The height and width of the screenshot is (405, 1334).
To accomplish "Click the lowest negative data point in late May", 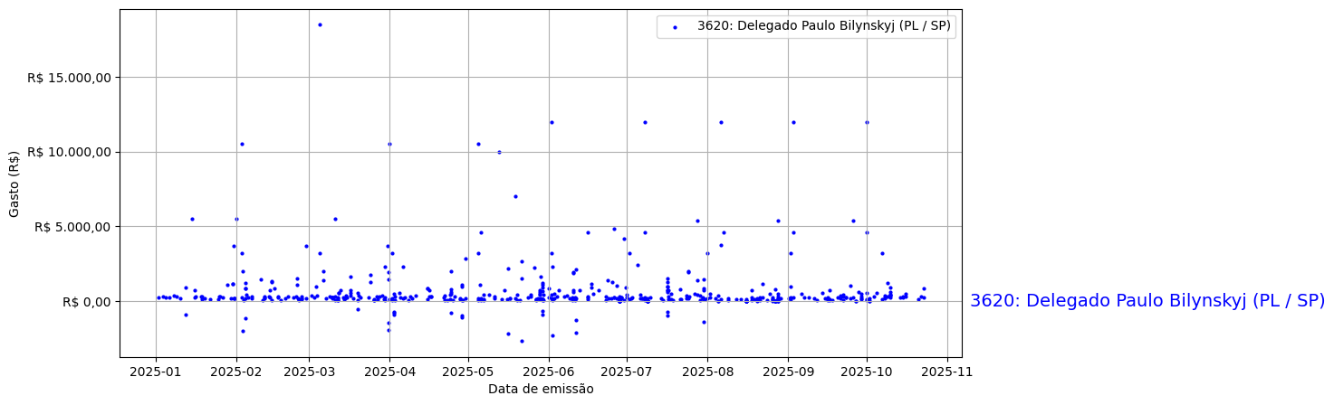I will coord(522,341).
